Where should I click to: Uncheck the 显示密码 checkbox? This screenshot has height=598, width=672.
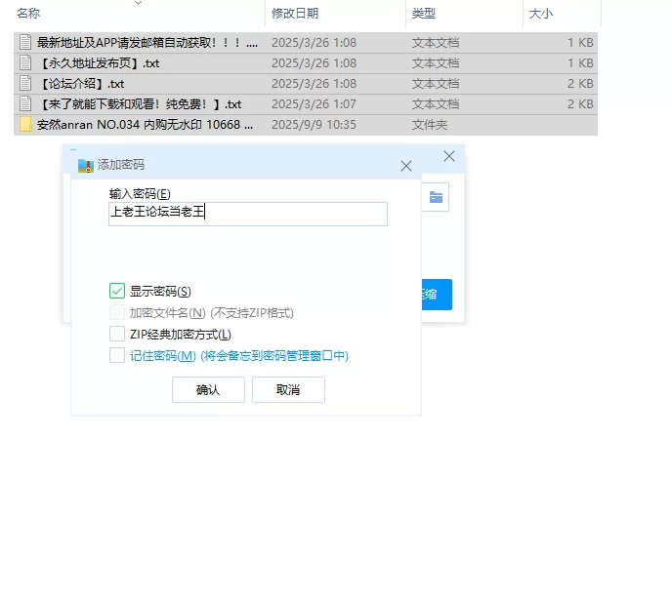(117, 291)
